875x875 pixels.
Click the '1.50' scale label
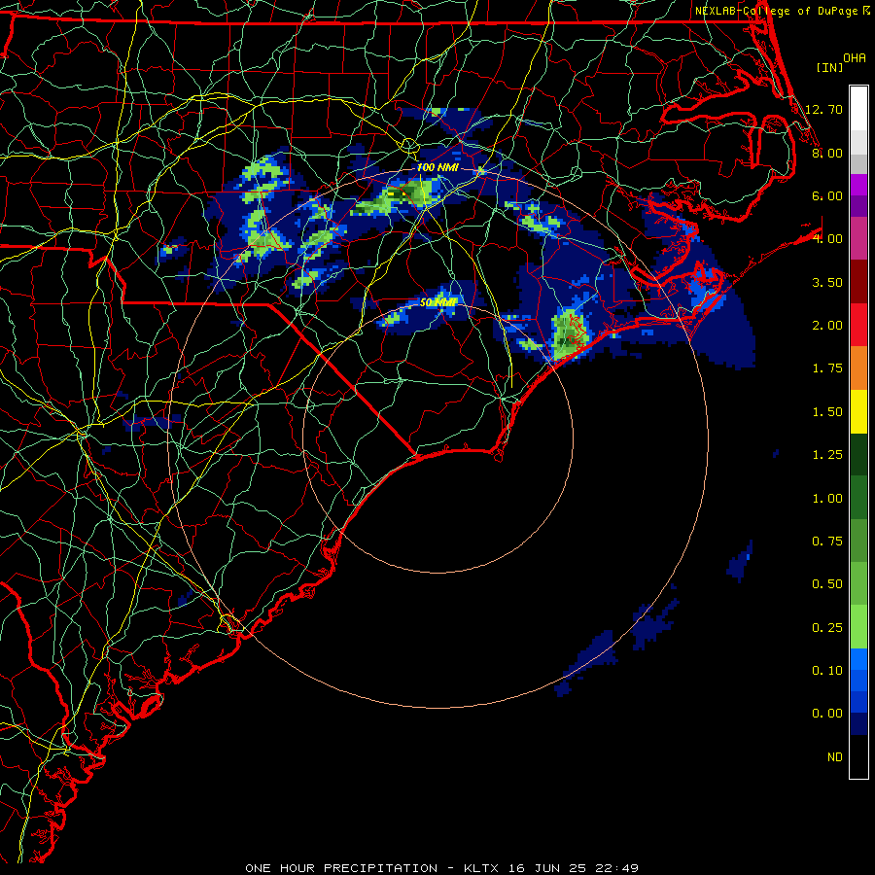coord(827,412)
